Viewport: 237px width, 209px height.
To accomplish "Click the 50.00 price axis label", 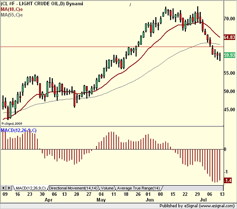I will 230,91.
